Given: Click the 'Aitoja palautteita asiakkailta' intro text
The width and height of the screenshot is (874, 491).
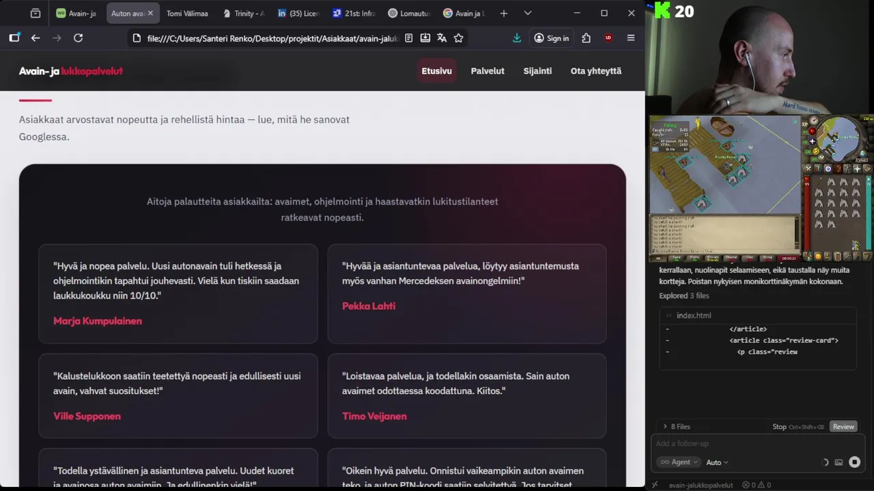Looking at the screenshot, I should click(322, 209).
